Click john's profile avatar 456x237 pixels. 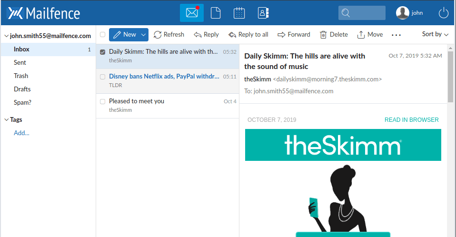click(x=403, y=13)
